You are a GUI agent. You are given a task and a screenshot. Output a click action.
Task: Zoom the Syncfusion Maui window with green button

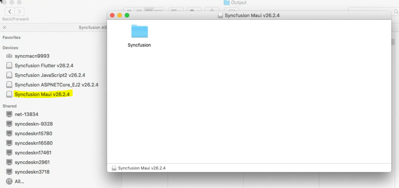tap(127, 15)
